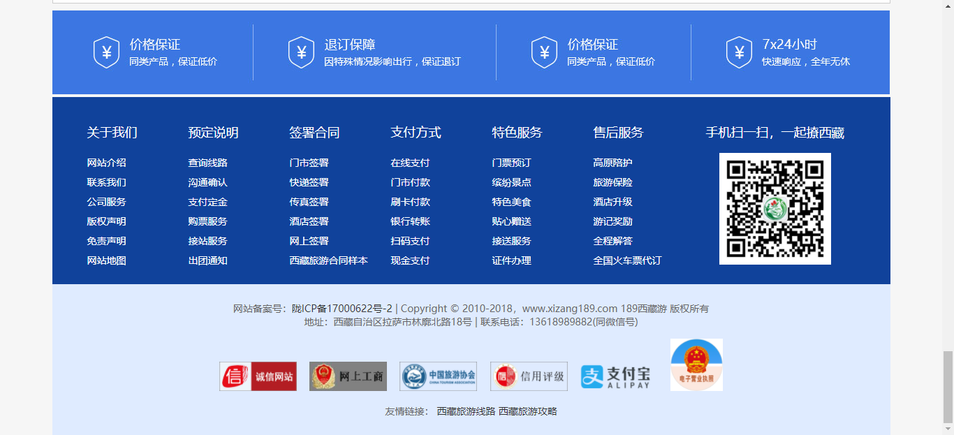Click the WeChat QR code image
Image resolution: width=954 pixels, height=435 pixels.
click(x=775, y=209)
